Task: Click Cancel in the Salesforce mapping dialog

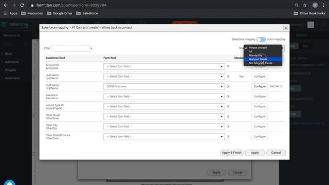Action: (x=276, y=153)
